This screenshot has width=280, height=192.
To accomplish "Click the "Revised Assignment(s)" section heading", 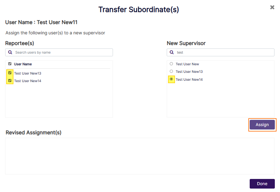I will tap(33, 133).
